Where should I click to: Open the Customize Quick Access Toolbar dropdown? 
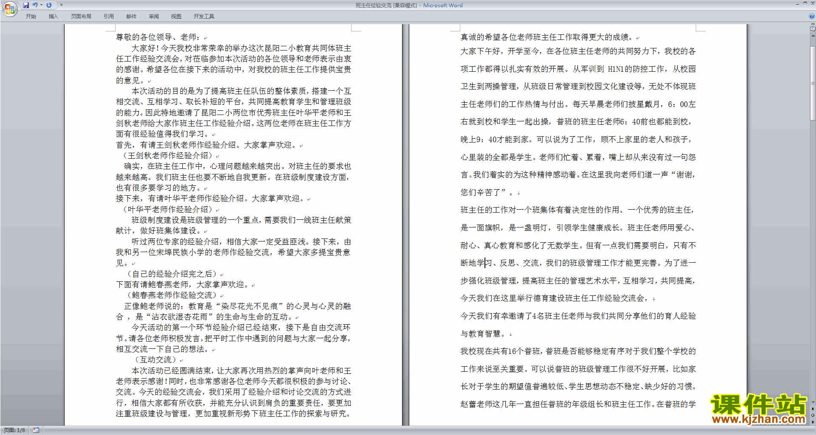[61, 5]
